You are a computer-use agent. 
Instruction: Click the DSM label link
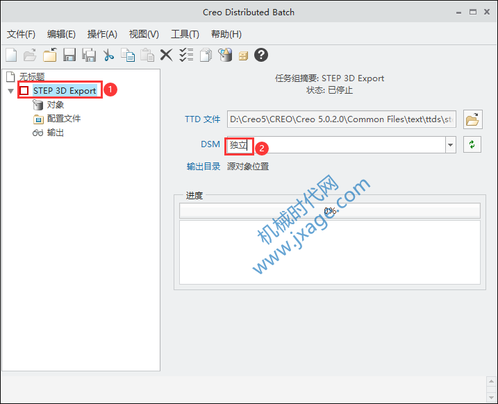pyautogui.click(x=210, y=144)
